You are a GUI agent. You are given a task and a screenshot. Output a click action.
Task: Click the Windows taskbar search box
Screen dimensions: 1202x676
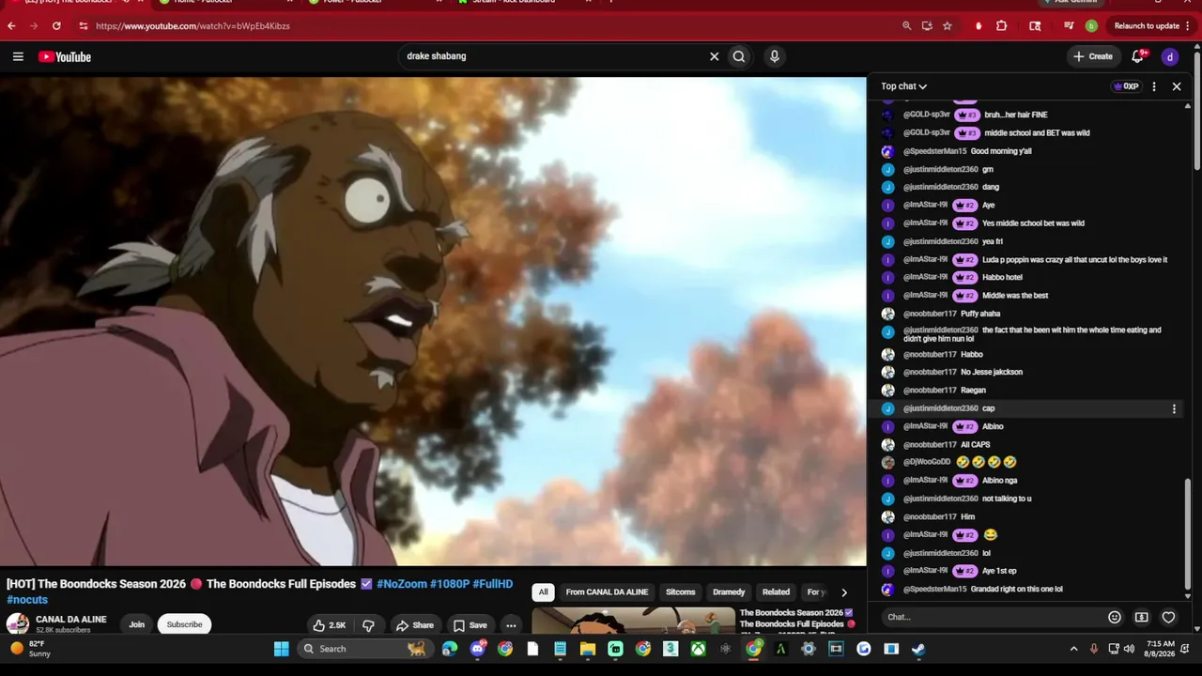363,649
